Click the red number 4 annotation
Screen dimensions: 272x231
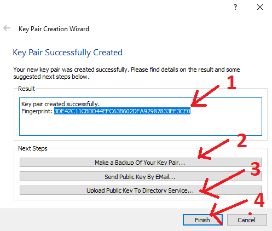(x=259, y=200)
